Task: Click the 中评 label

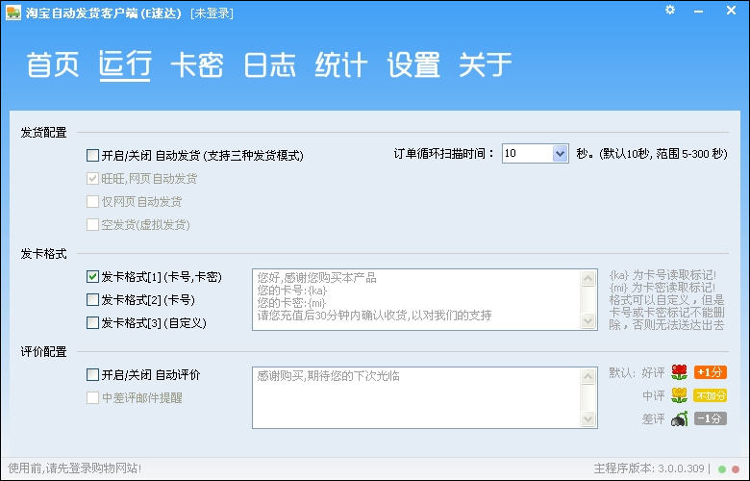Action: (654, 395)
